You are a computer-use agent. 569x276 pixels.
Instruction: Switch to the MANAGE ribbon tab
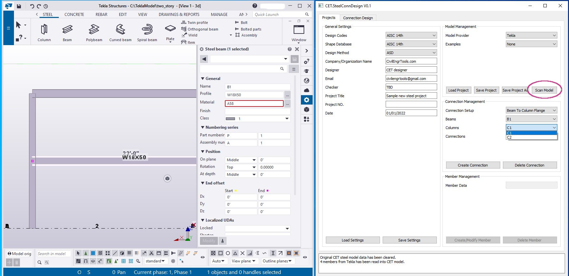[219, 15]
